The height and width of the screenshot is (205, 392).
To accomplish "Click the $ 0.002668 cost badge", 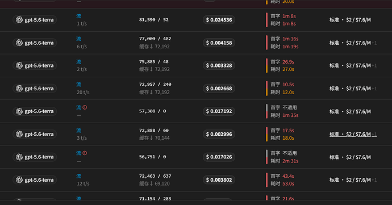I will coord(219,89).
